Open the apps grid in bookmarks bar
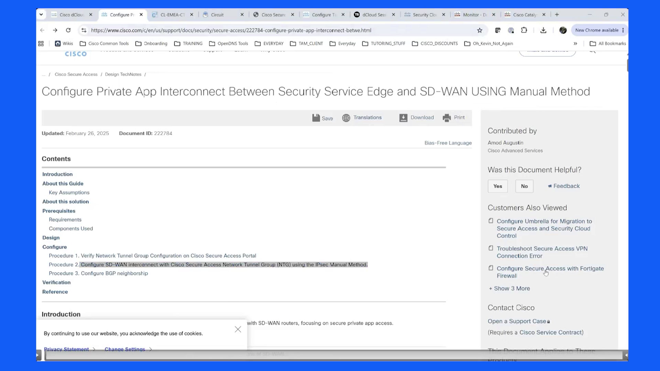This screenshot has height=371, width=660. [41, 44]
